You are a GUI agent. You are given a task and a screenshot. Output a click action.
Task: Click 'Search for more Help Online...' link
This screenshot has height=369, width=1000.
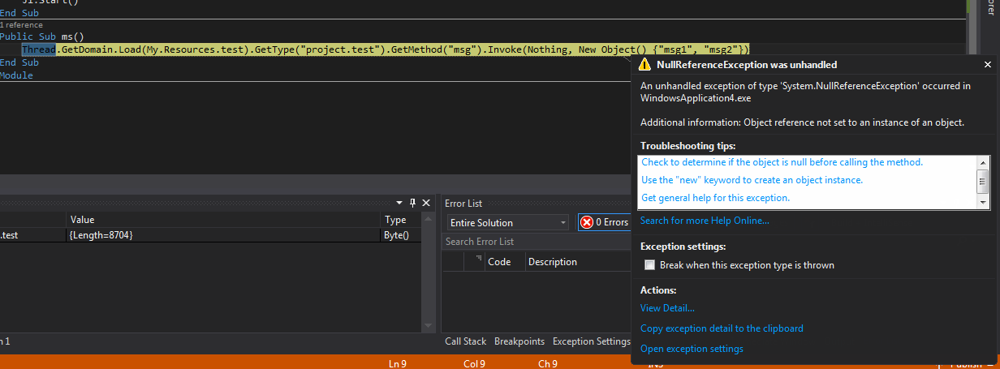[705, 221]
